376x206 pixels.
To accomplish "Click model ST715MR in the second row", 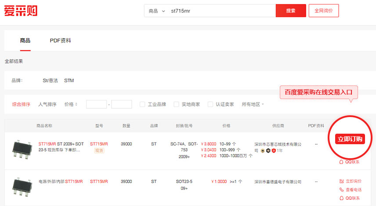I will pyautogui.click(x=99, y=181).
